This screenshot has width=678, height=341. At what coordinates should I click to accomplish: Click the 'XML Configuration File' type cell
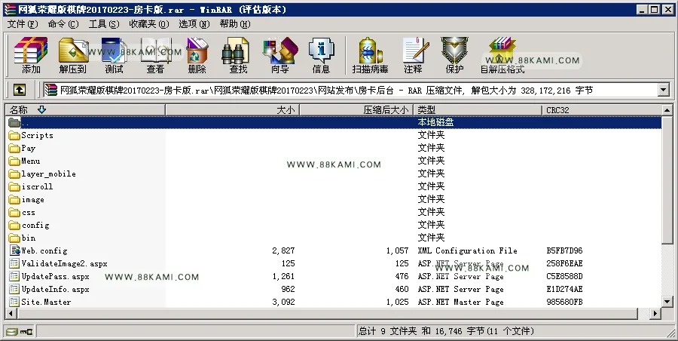[467, 250]
